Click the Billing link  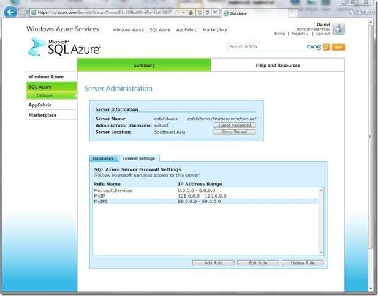point(279,34)
